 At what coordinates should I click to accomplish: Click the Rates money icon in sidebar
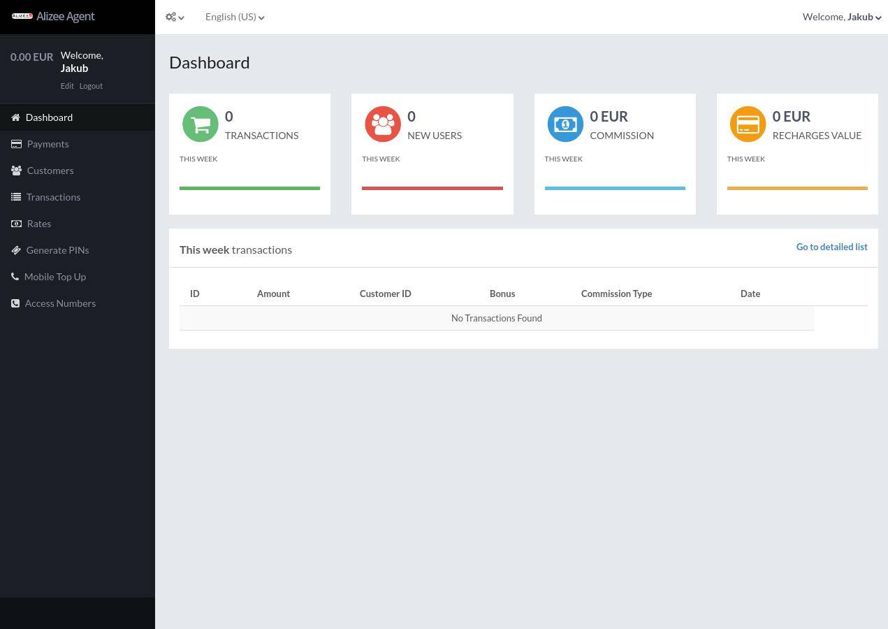(16, 224)
